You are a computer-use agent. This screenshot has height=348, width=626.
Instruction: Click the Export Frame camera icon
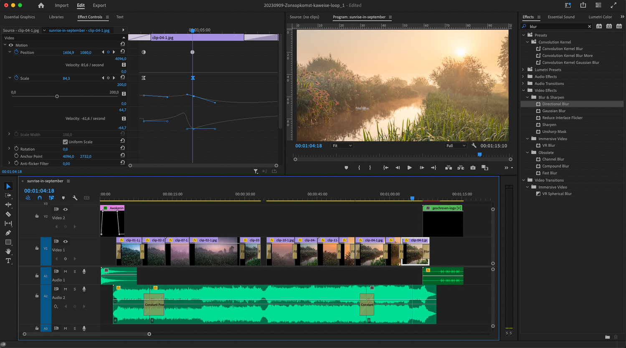click(x=473, y=168)
